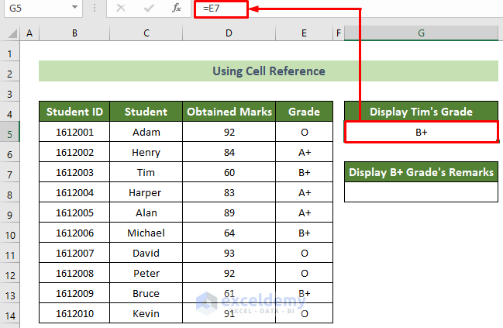
Task: Click the 'Using Cell Reference' title cell
Action: [x=268, y=71]
